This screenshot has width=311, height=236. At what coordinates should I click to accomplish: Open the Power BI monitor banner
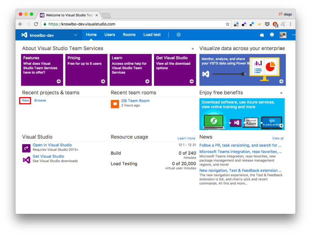click(x=242, y=70)
